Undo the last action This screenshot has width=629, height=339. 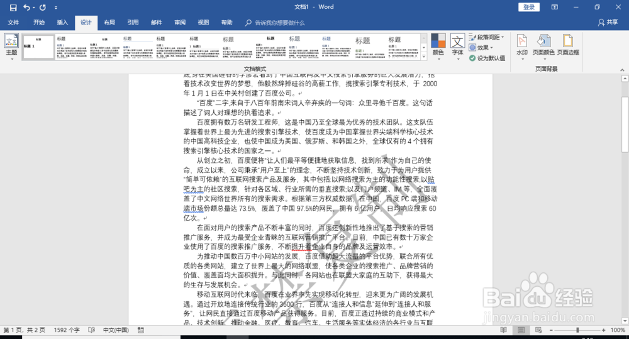[26, 7]
